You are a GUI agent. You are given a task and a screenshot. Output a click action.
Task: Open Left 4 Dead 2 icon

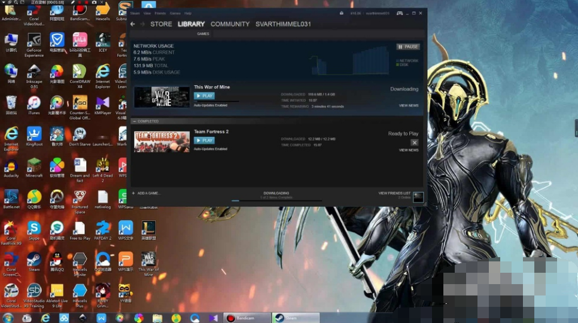click(102, 170)
